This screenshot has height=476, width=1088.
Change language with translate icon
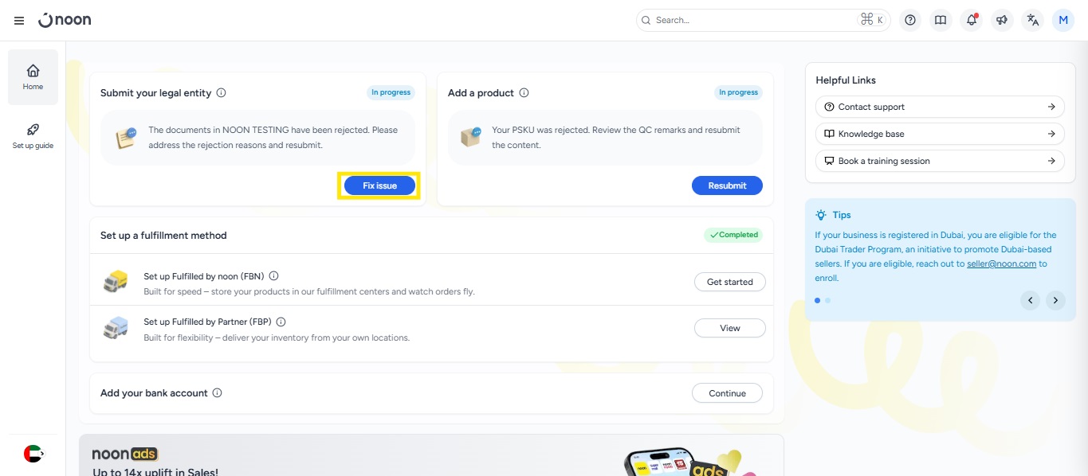(1033, 21)
